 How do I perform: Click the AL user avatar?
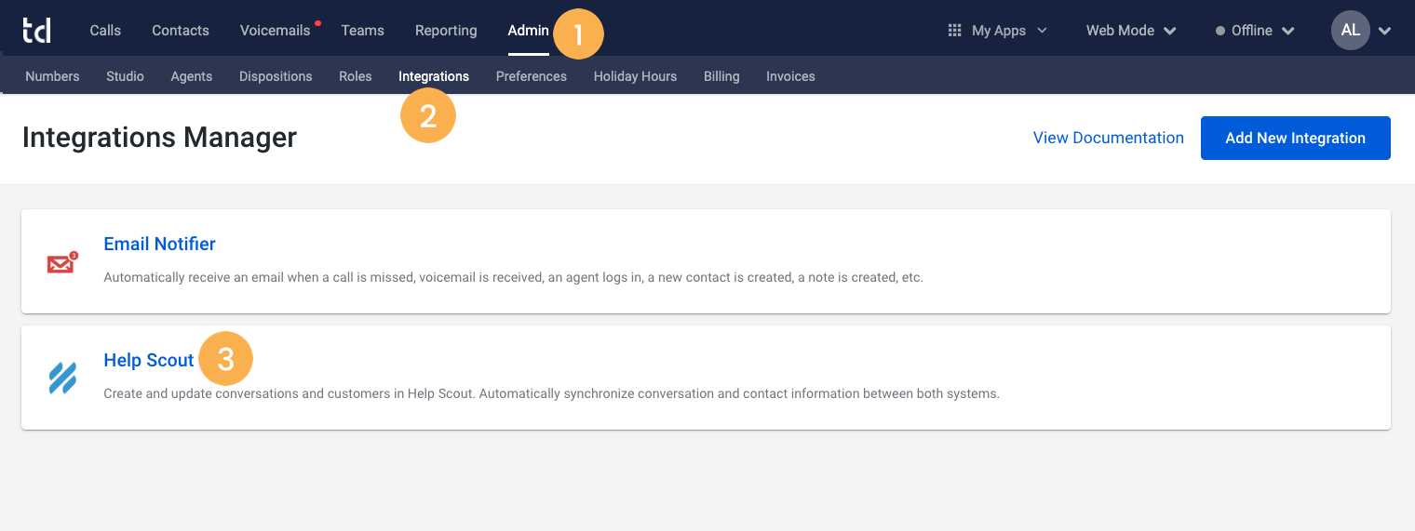[1351, 31]
